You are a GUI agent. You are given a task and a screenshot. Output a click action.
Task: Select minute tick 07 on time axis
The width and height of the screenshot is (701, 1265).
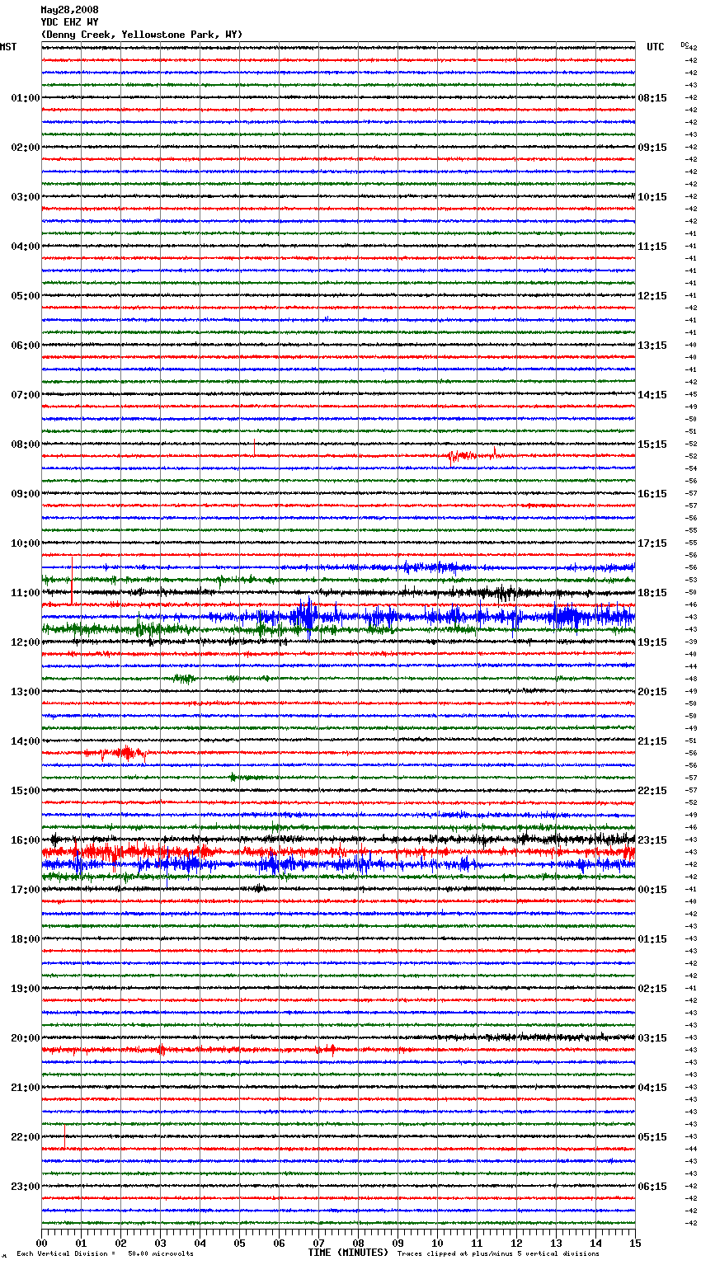tap(318, 1243)
